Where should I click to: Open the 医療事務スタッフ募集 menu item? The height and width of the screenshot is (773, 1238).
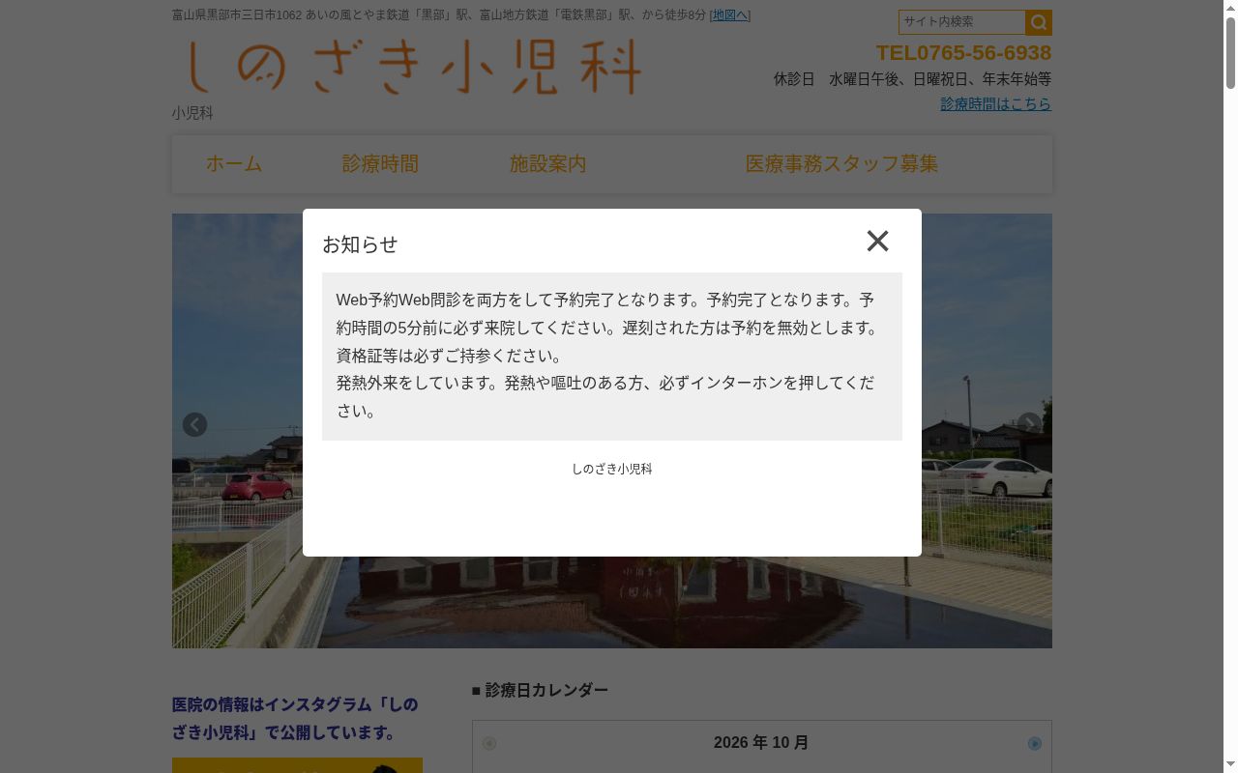(841, 164)
